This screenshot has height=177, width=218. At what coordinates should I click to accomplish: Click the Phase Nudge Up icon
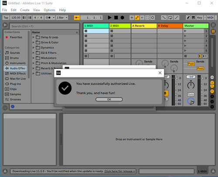pyautogui.click(x=30, y=17)
